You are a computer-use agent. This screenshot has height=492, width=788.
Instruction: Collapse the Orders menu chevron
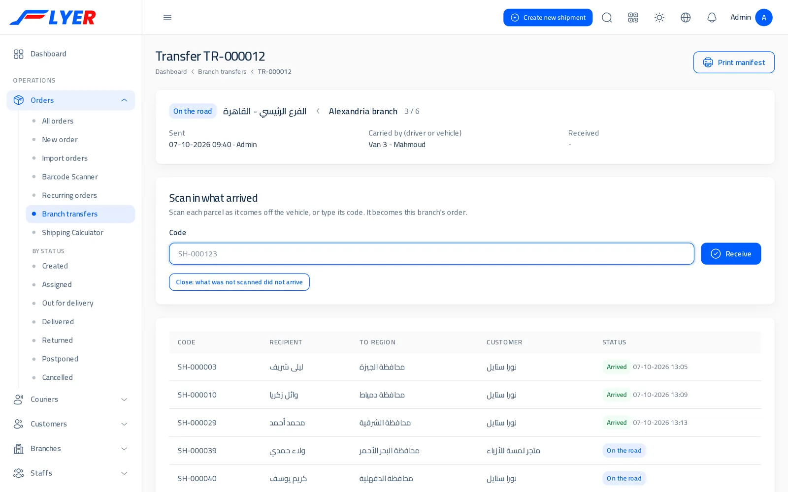[x=124, y=100]
